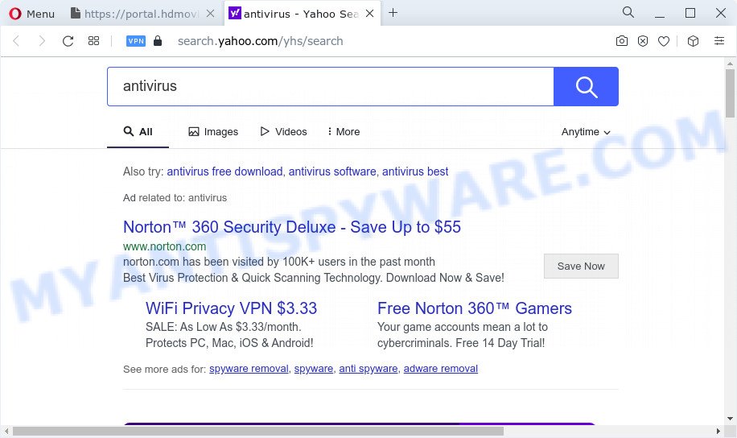Open a new tab with plus icon
The height and width of the screenshot is (438, 737).
[x=393, y=13]
